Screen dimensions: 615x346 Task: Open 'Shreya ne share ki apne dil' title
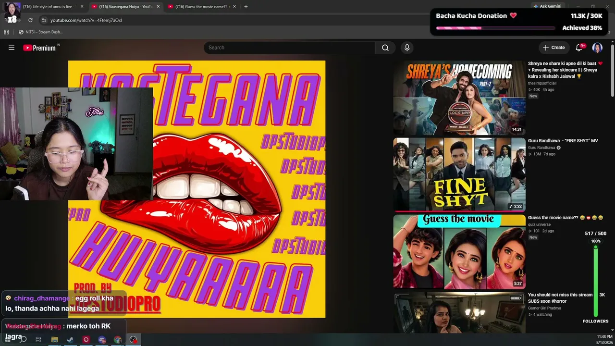[x=565, y=70]
